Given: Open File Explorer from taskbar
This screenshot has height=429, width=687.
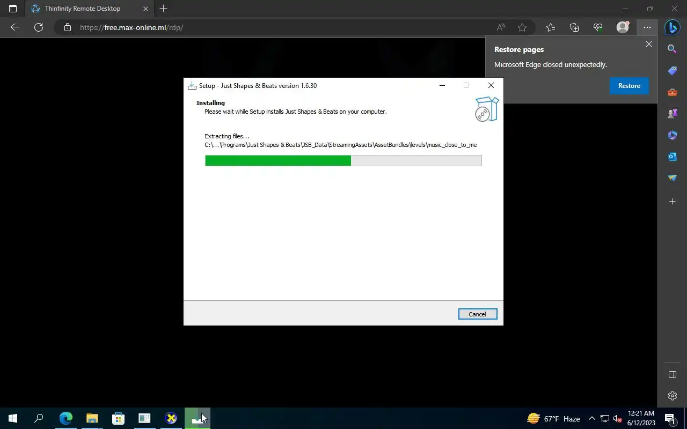Looking at the screenshot, I should point(92,419).
